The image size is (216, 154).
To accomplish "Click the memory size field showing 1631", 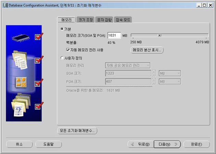I will (x=114, y=35).
